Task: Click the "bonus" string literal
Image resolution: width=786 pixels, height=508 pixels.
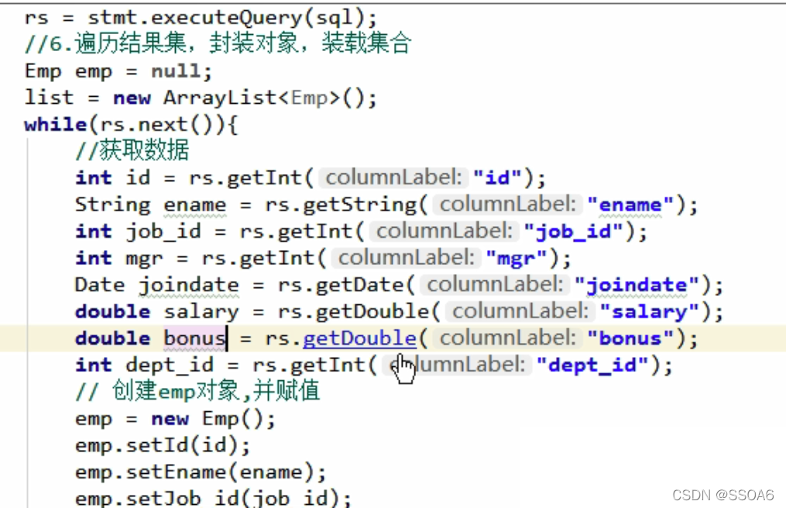Action: (630, 338)
